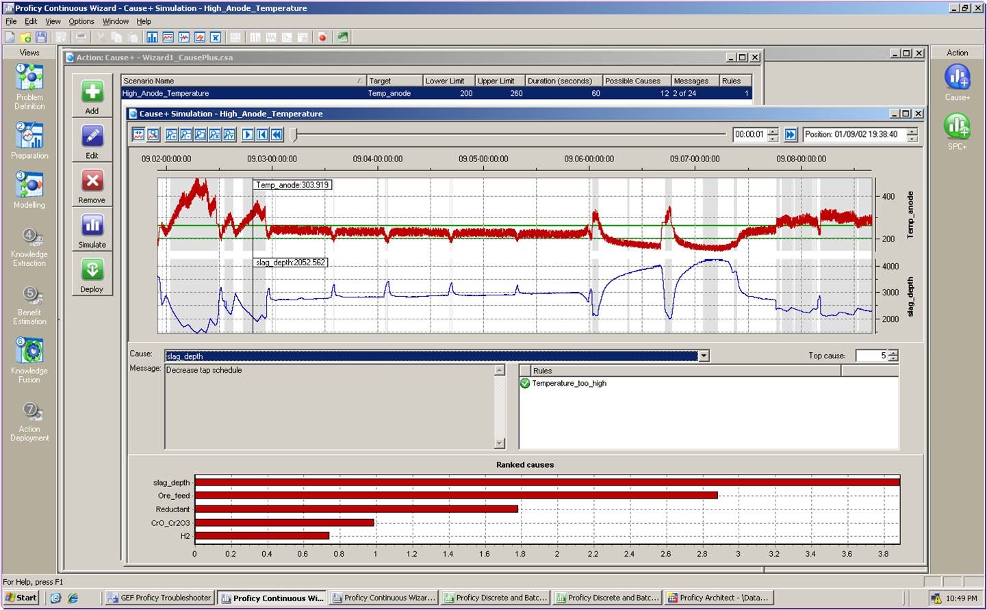Open the File menu
987x610 pixels.
point(11,21)
